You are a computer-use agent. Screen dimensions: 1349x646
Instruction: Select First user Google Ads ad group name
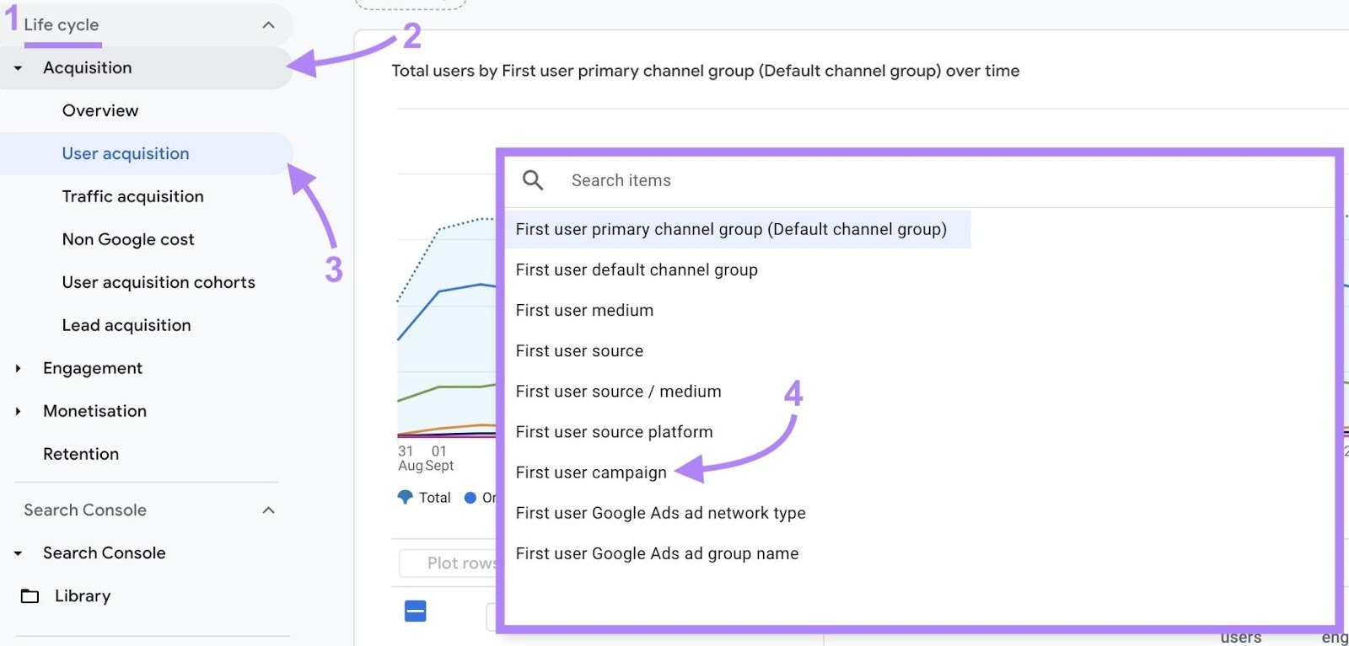coord(657,553)
